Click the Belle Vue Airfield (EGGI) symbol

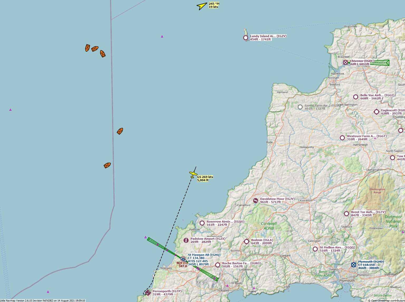356,97
